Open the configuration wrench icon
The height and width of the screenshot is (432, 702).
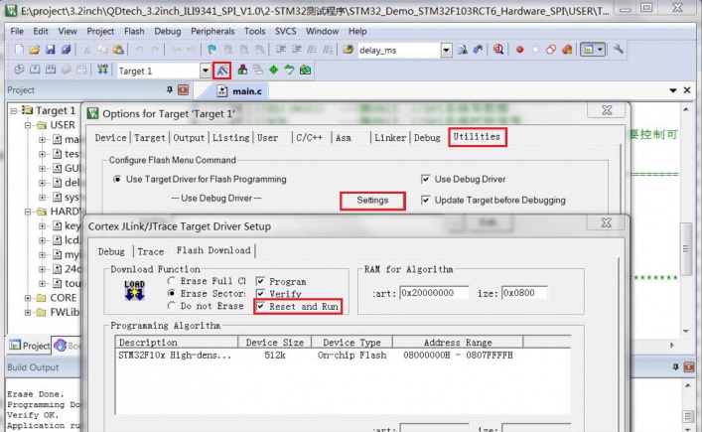pos(619,50)
